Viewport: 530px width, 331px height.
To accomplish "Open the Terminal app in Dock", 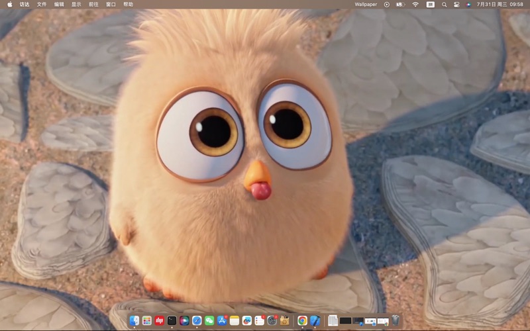I will [x=172, y=320].
